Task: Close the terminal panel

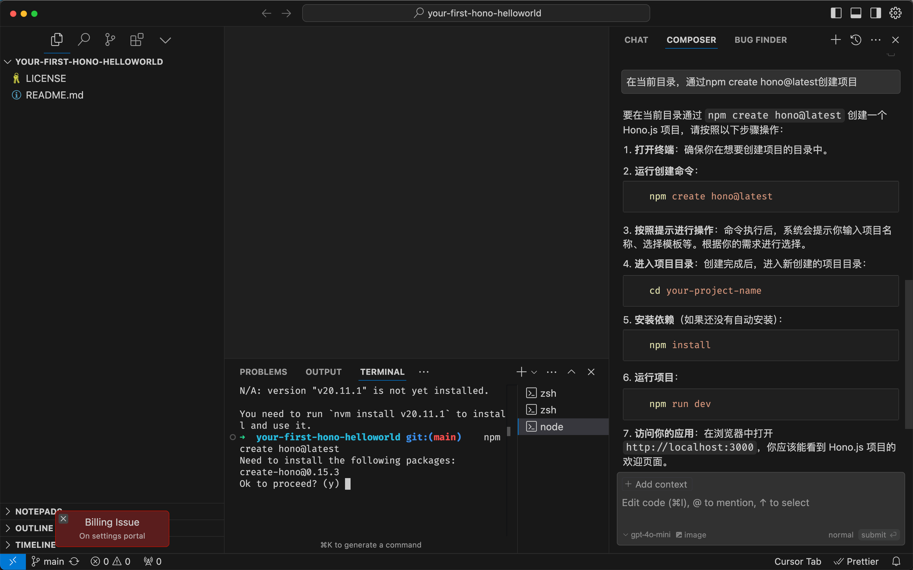Action: click(591, 372)
